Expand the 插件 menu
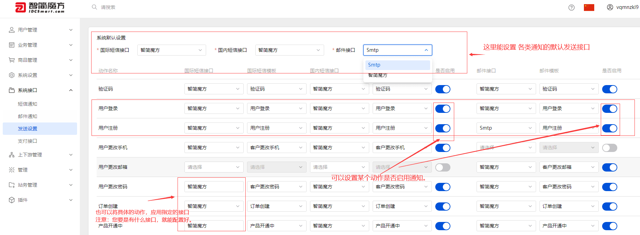Screen dimensions: 640x235 point(71,200)
